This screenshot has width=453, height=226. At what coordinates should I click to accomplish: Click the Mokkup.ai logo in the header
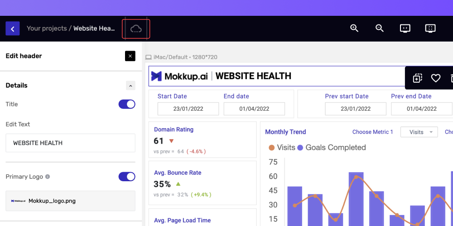(180, 76)
